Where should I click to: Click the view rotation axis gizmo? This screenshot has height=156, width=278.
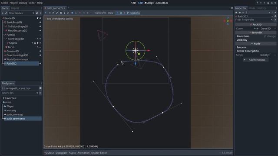pos(228,21)
